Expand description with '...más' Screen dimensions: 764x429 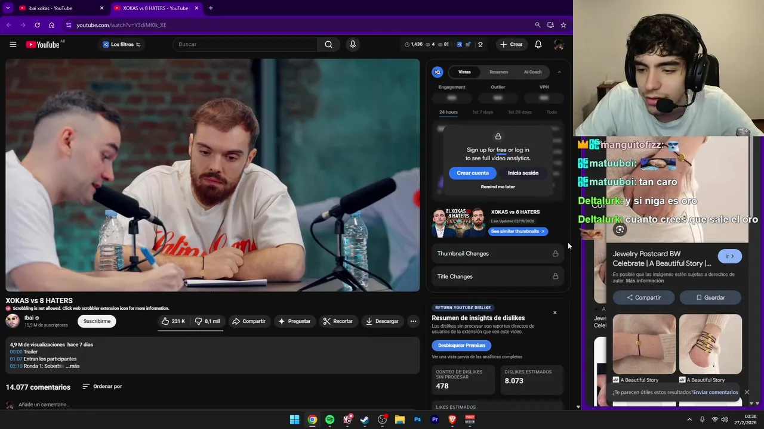[x=72, y=366]
